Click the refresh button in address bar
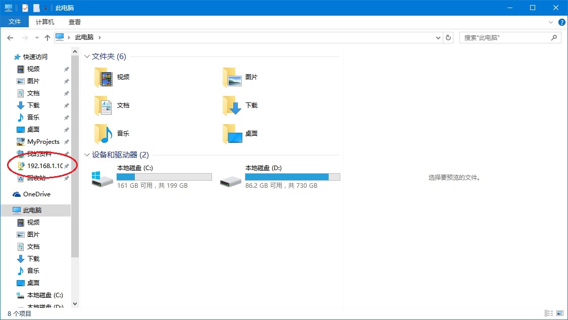 [x=448, y=37]
